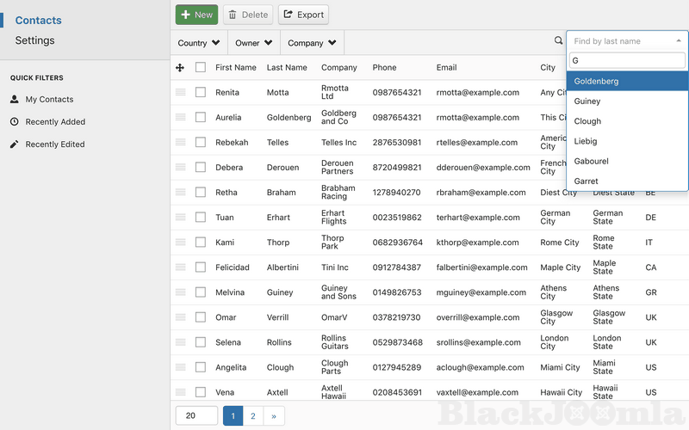Click the move/reorder arrows header icon
Viewport: 689px width, 430px height.
click(x=180, y=67)
